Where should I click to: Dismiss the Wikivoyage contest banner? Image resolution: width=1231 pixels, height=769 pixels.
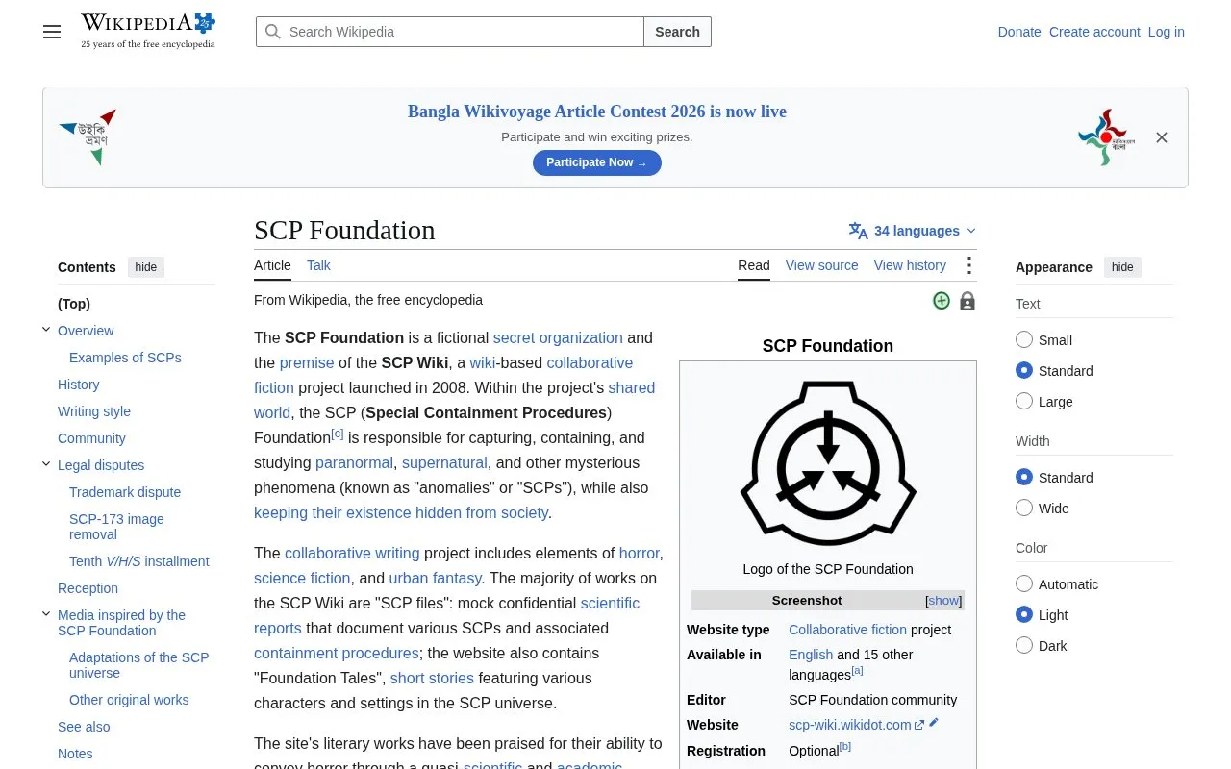point(1162,137)
